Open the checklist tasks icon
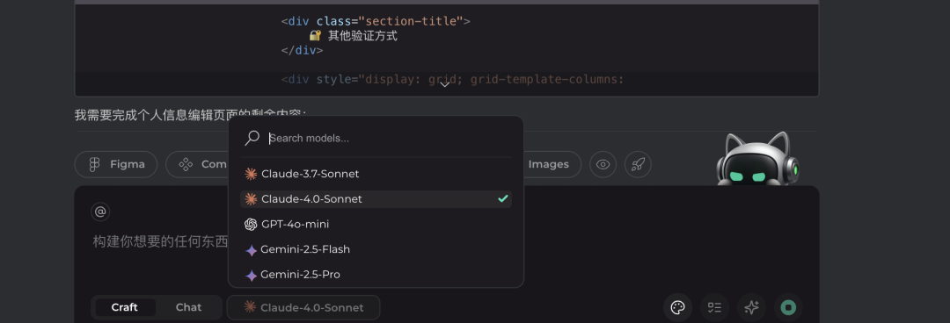 (x=714, y=307)
